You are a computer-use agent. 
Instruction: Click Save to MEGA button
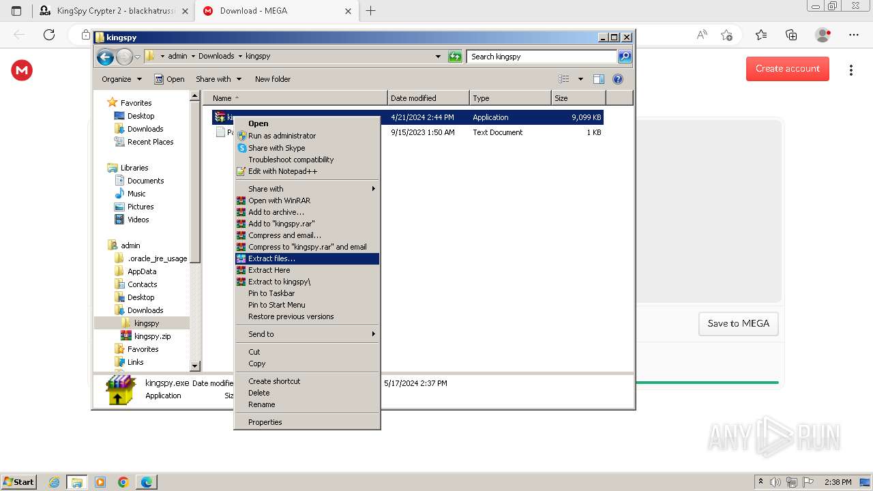click(x=739, y=323)
